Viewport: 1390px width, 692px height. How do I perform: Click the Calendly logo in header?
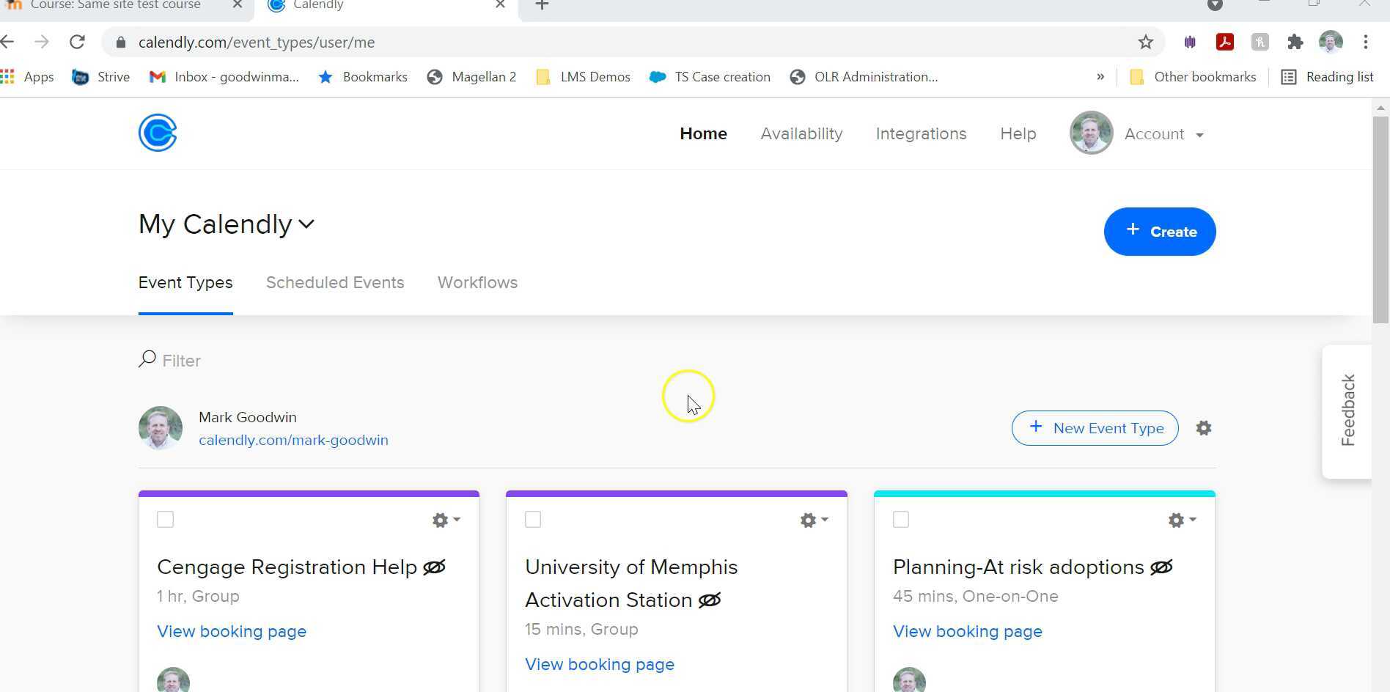tap(158, 133)
